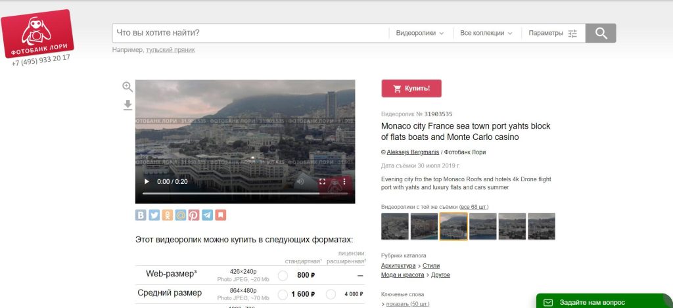This screenshot has height=308, width=673.
Task: Enter fullscreen mode in the video player
Action: pyautogui.click(x=323, y=182)
